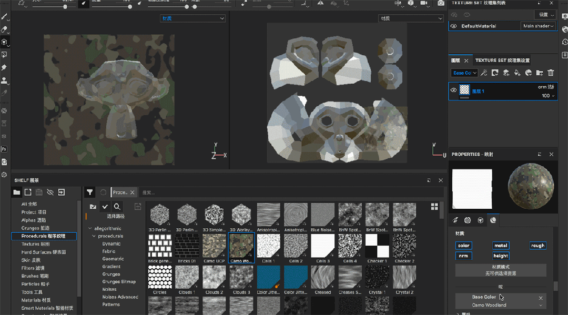Screen dimensions: 568x315
Task: Click the shelf search magnifier icon
Action: coord(117,206)
